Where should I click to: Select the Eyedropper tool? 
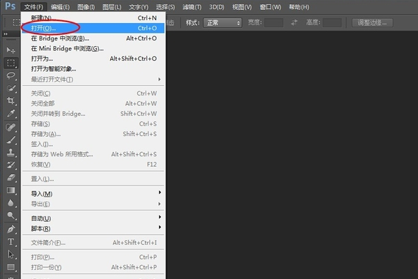click(x=11, y=114)
